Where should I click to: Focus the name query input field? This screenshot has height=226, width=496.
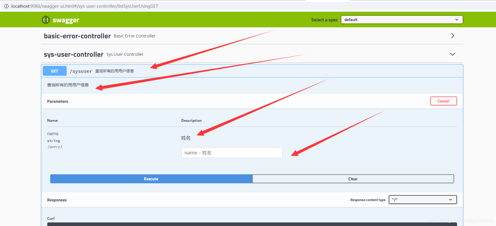point(232,153)
